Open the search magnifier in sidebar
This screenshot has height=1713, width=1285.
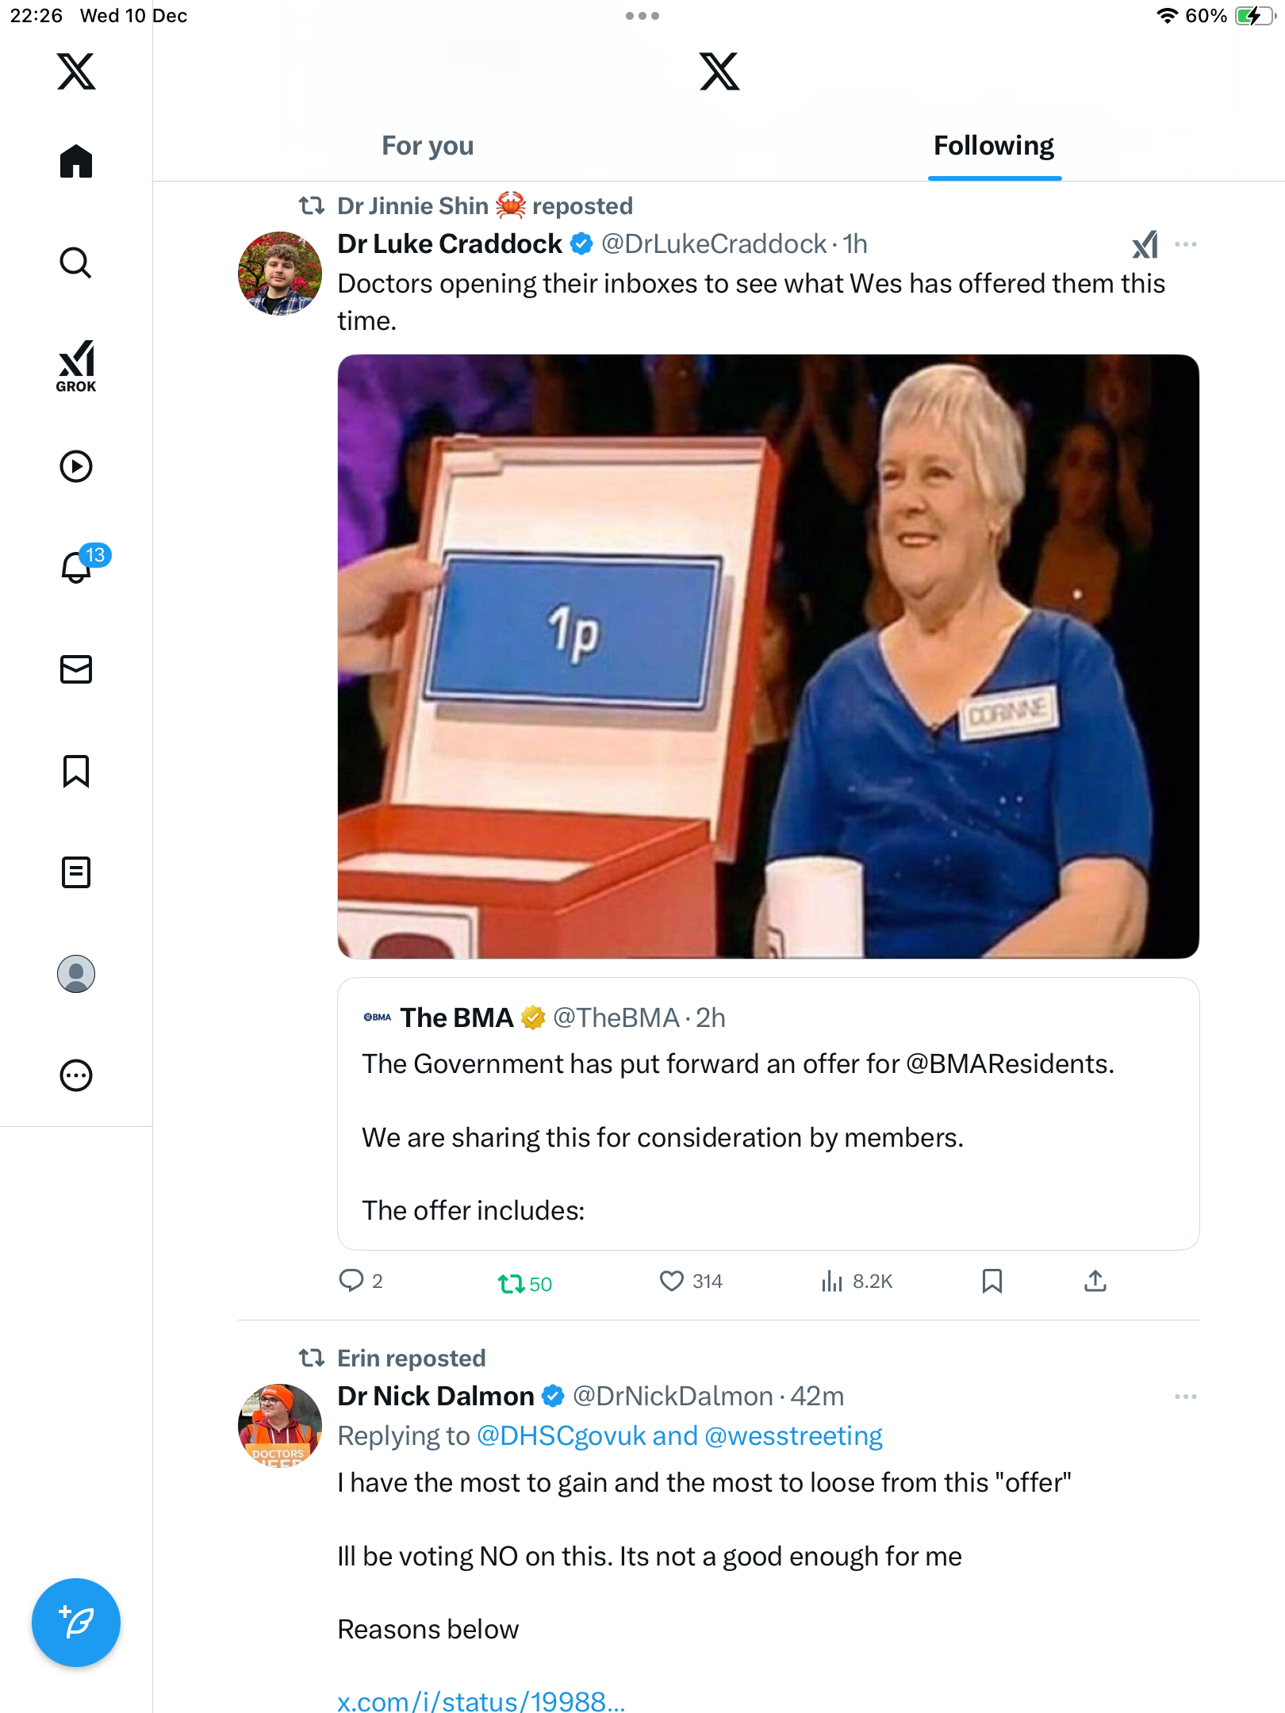pos(76,263)
